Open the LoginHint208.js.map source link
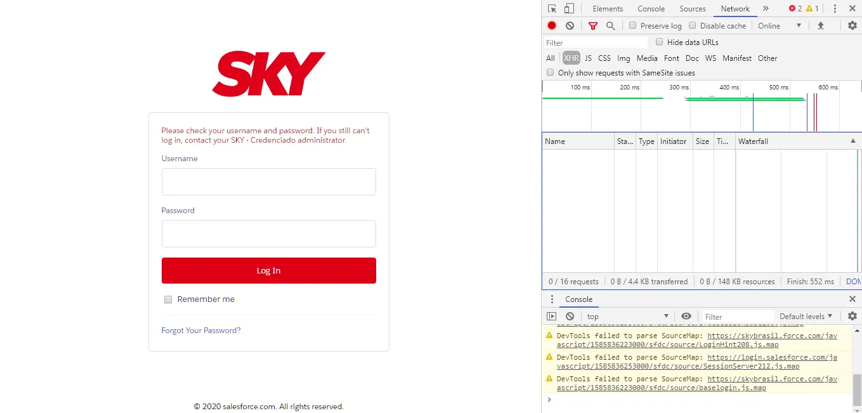Viewport: 862px width, 413px height. pos(697,341)
